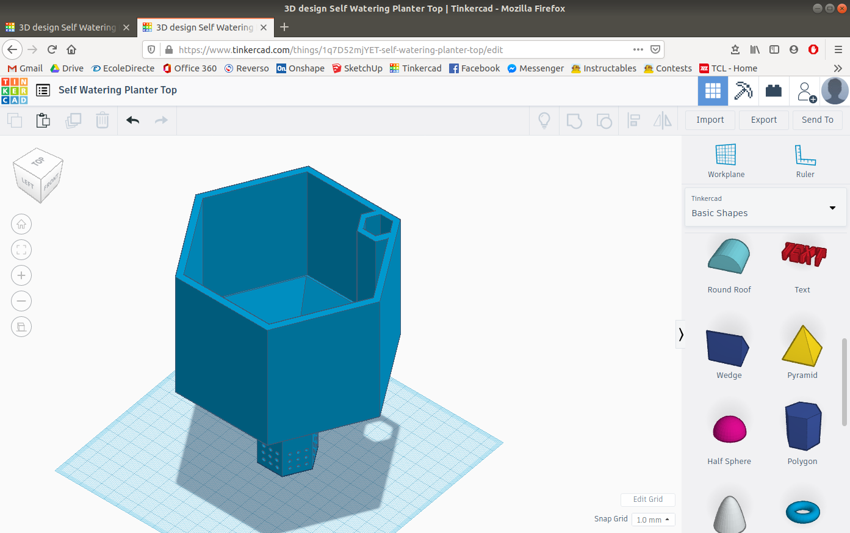Open the Group tool

point(574,120)
